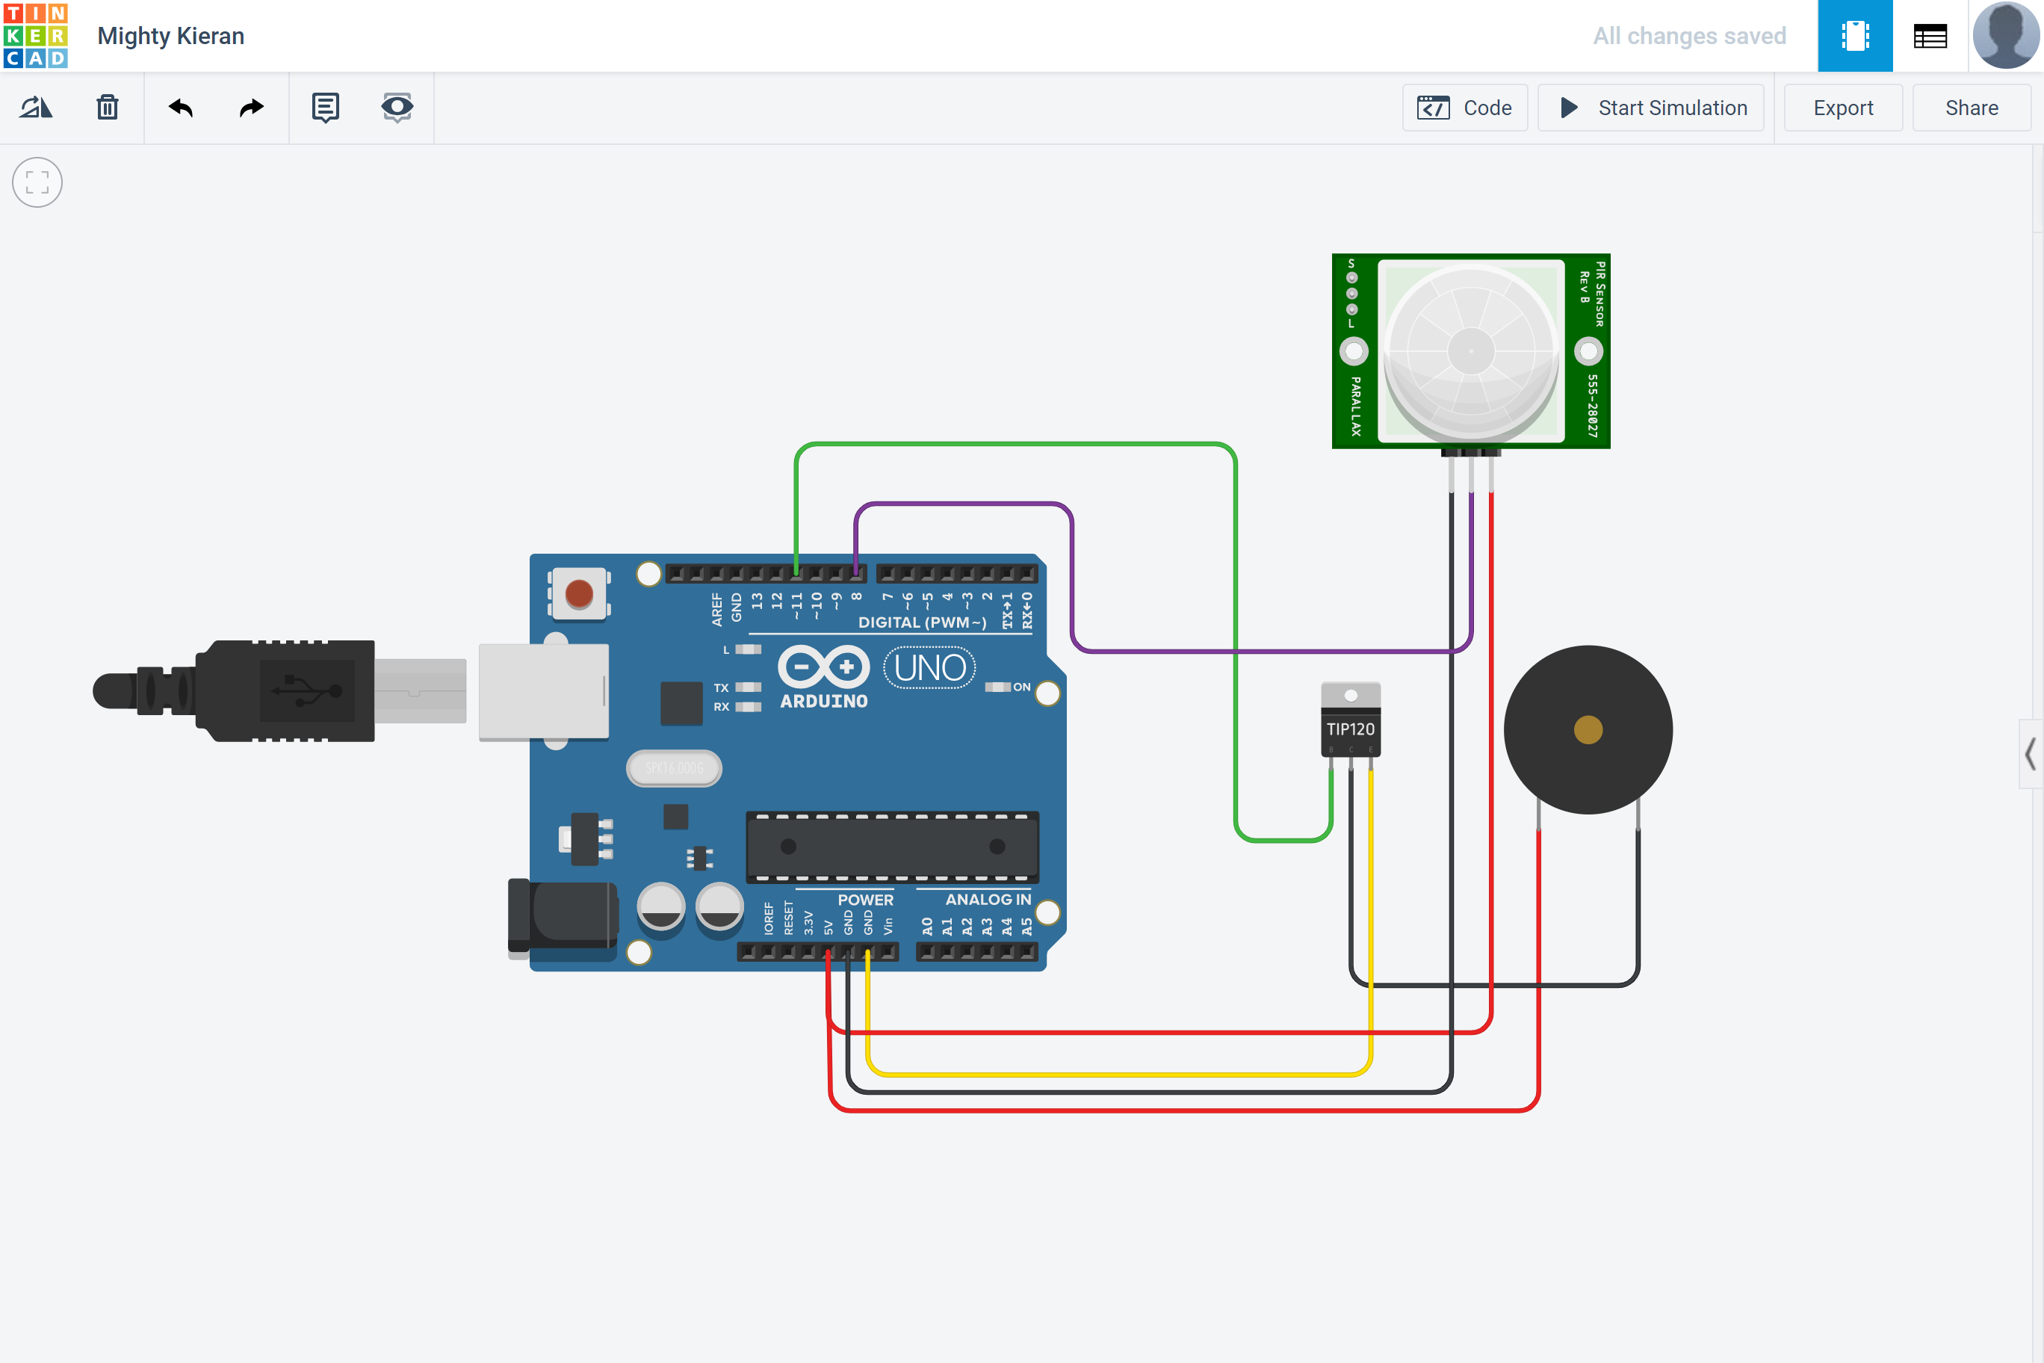
Task: Click the Tinkercad logo
Action: coord(36,36)
